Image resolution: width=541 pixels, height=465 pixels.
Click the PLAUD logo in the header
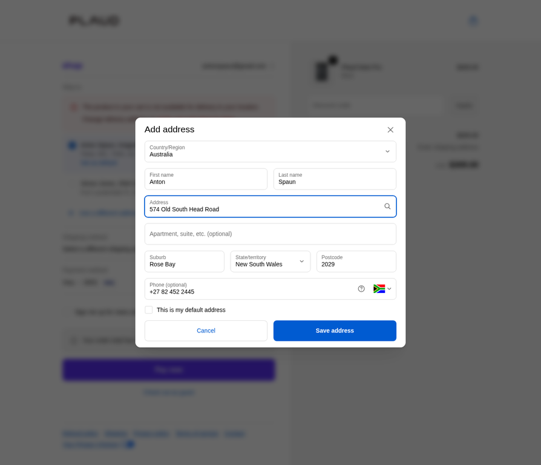tap(93, 20)
